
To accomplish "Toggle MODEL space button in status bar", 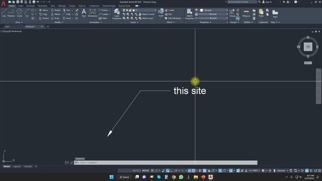I will (146, 170).
